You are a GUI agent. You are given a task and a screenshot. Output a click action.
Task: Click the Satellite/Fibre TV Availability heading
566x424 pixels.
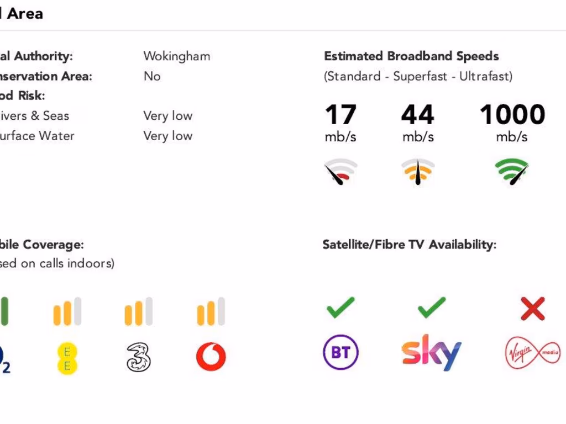click(409, 245)
